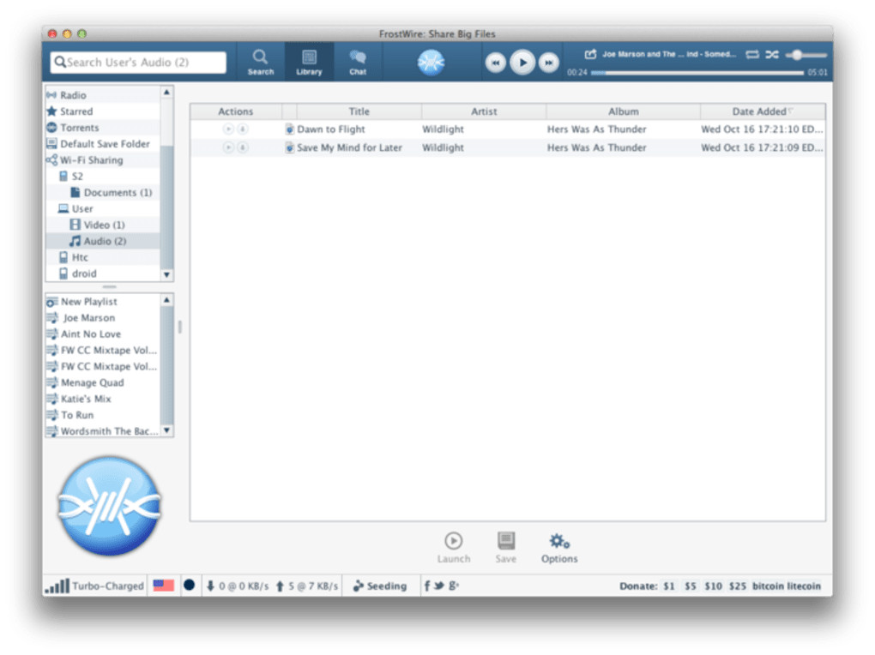Adjust the volume slider

(806, 55)
